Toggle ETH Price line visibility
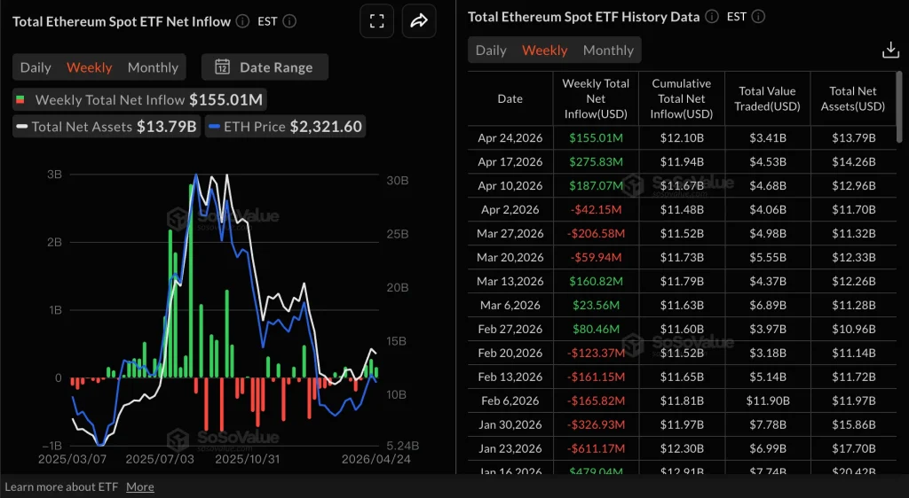The image size is (909, 498). coord(285,127)
